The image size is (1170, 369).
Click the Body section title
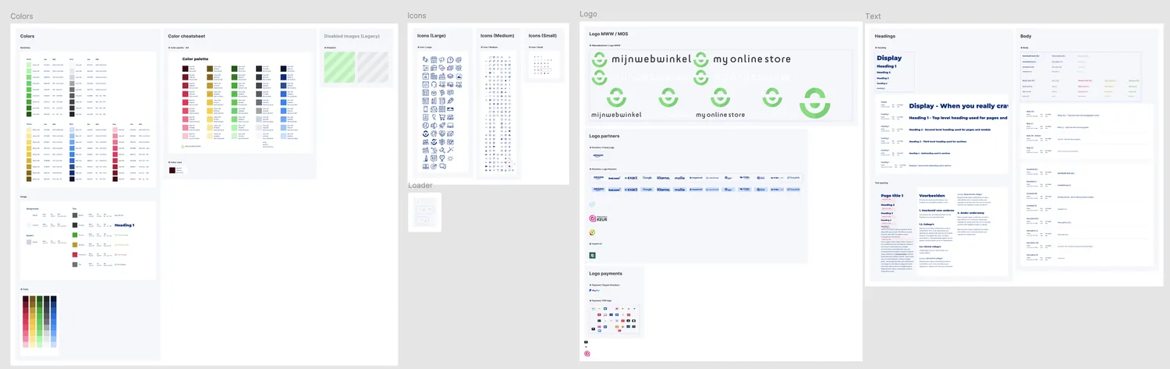point(1025,36)
